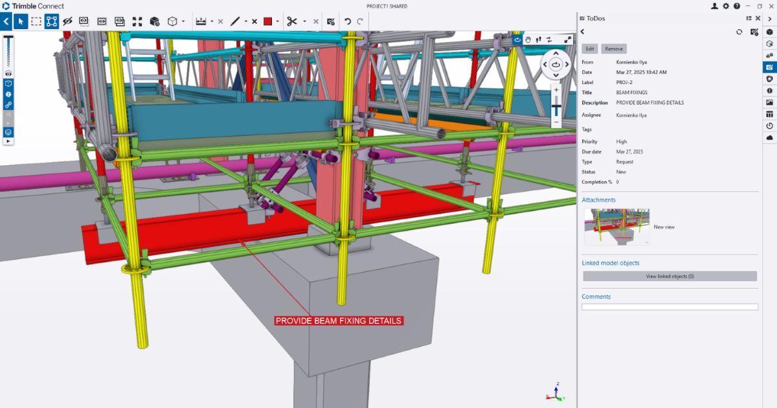Go back in the ToDos panel
Screen dimensions: 777x408
[582, 32]
